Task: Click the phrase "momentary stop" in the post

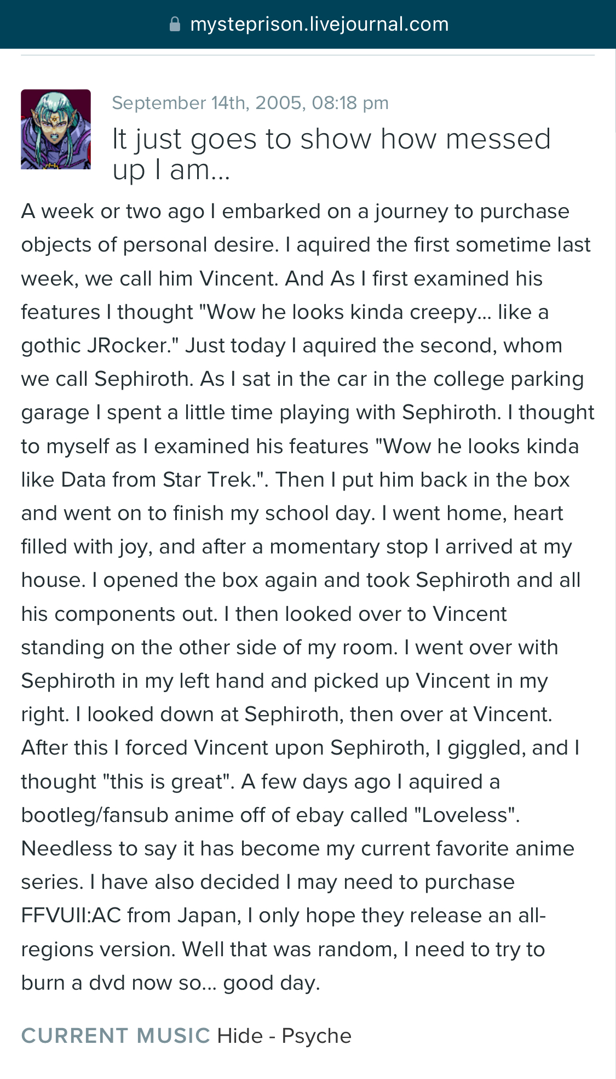Action: 349,547
